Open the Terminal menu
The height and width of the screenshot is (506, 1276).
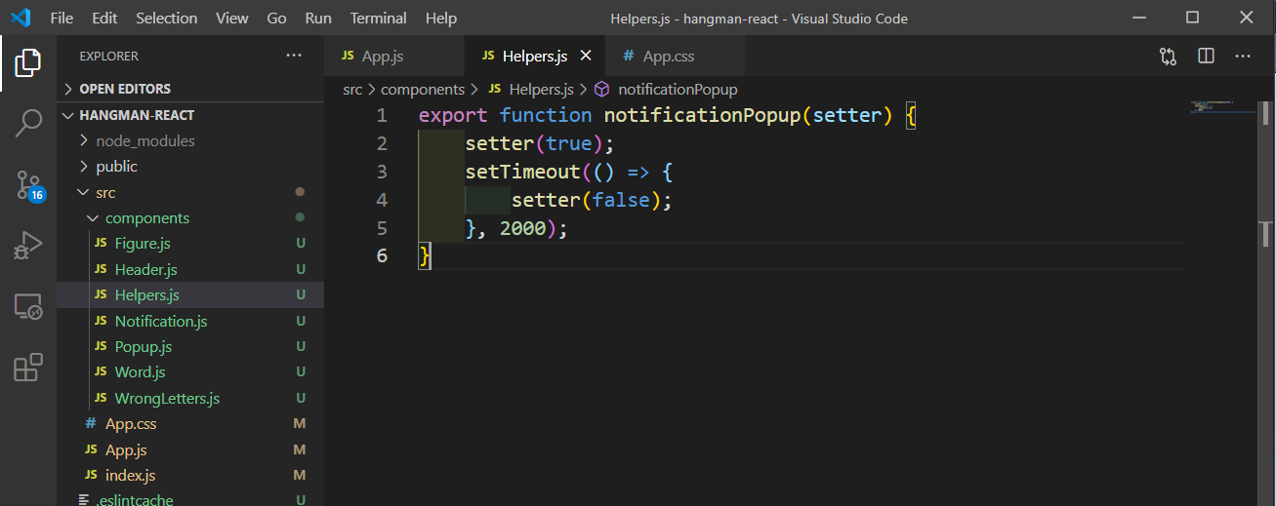(x=379, y=18)
